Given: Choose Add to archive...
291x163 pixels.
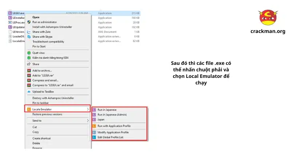Looking at the screenshot, I should click(42, 71).
